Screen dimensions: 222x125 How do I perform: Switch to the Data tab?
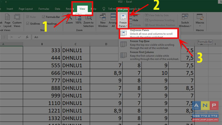coord(57,9)
